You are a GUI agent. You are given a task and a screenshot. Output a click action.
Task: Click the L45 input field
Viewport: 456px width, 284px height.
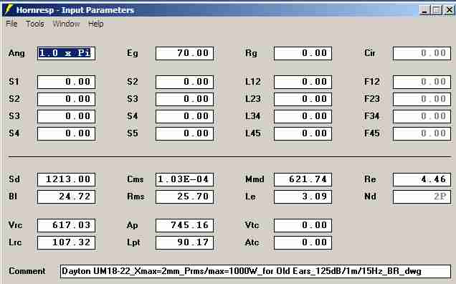click(x=303, y=133)
